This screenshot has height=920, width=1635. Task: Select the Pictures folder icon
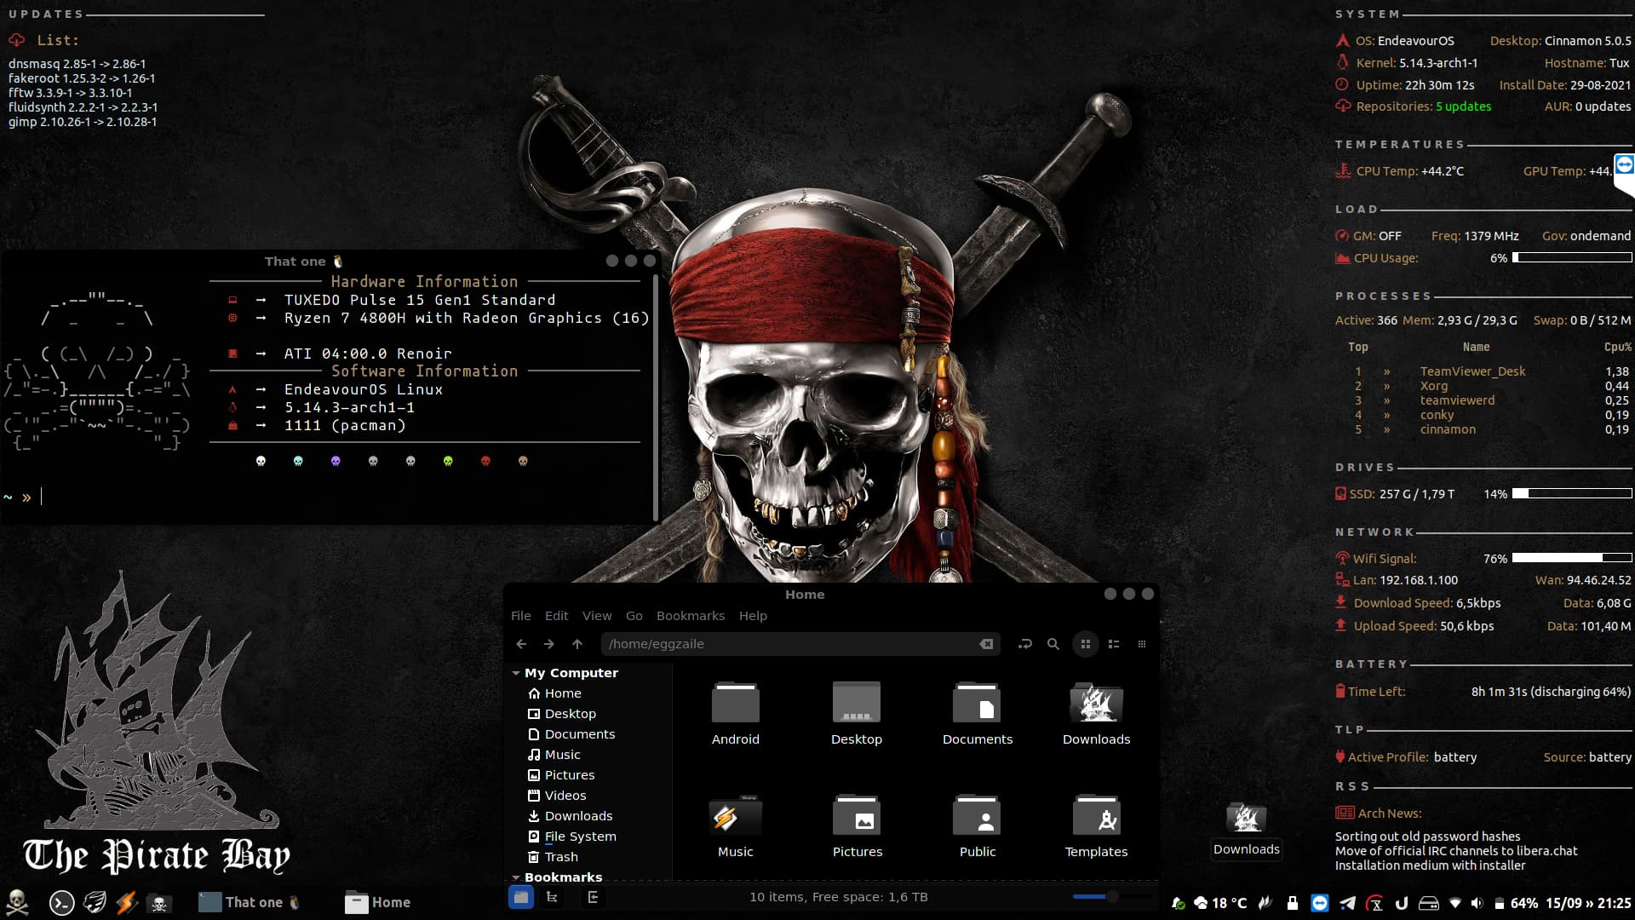(x=857, y=816)
